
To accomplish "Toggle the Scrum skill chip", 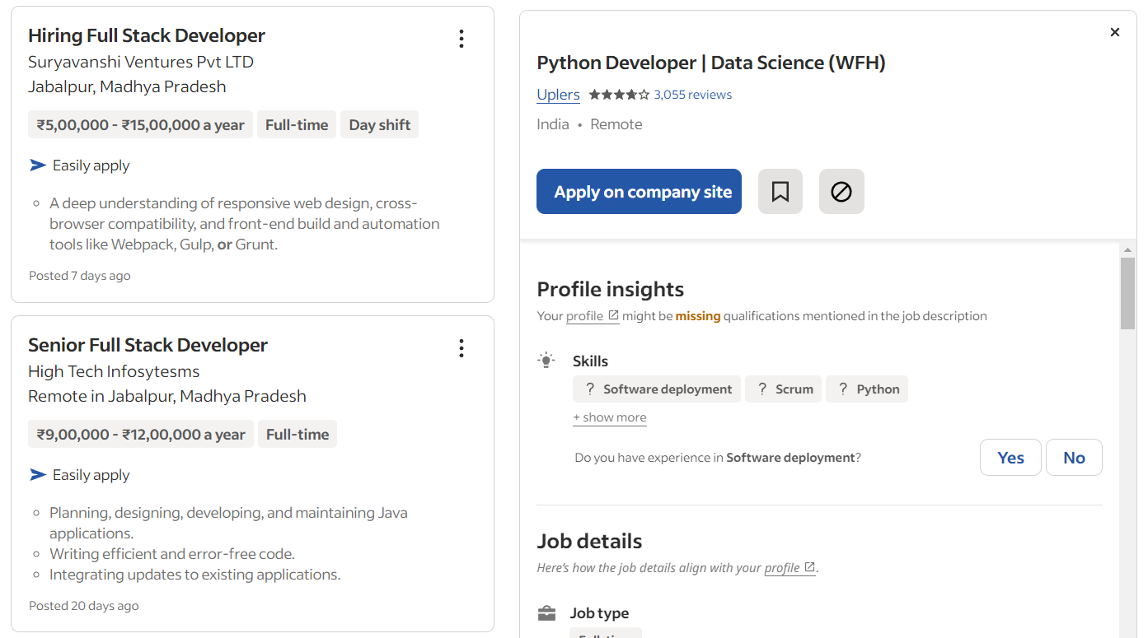I will click(x=783, y=389).
